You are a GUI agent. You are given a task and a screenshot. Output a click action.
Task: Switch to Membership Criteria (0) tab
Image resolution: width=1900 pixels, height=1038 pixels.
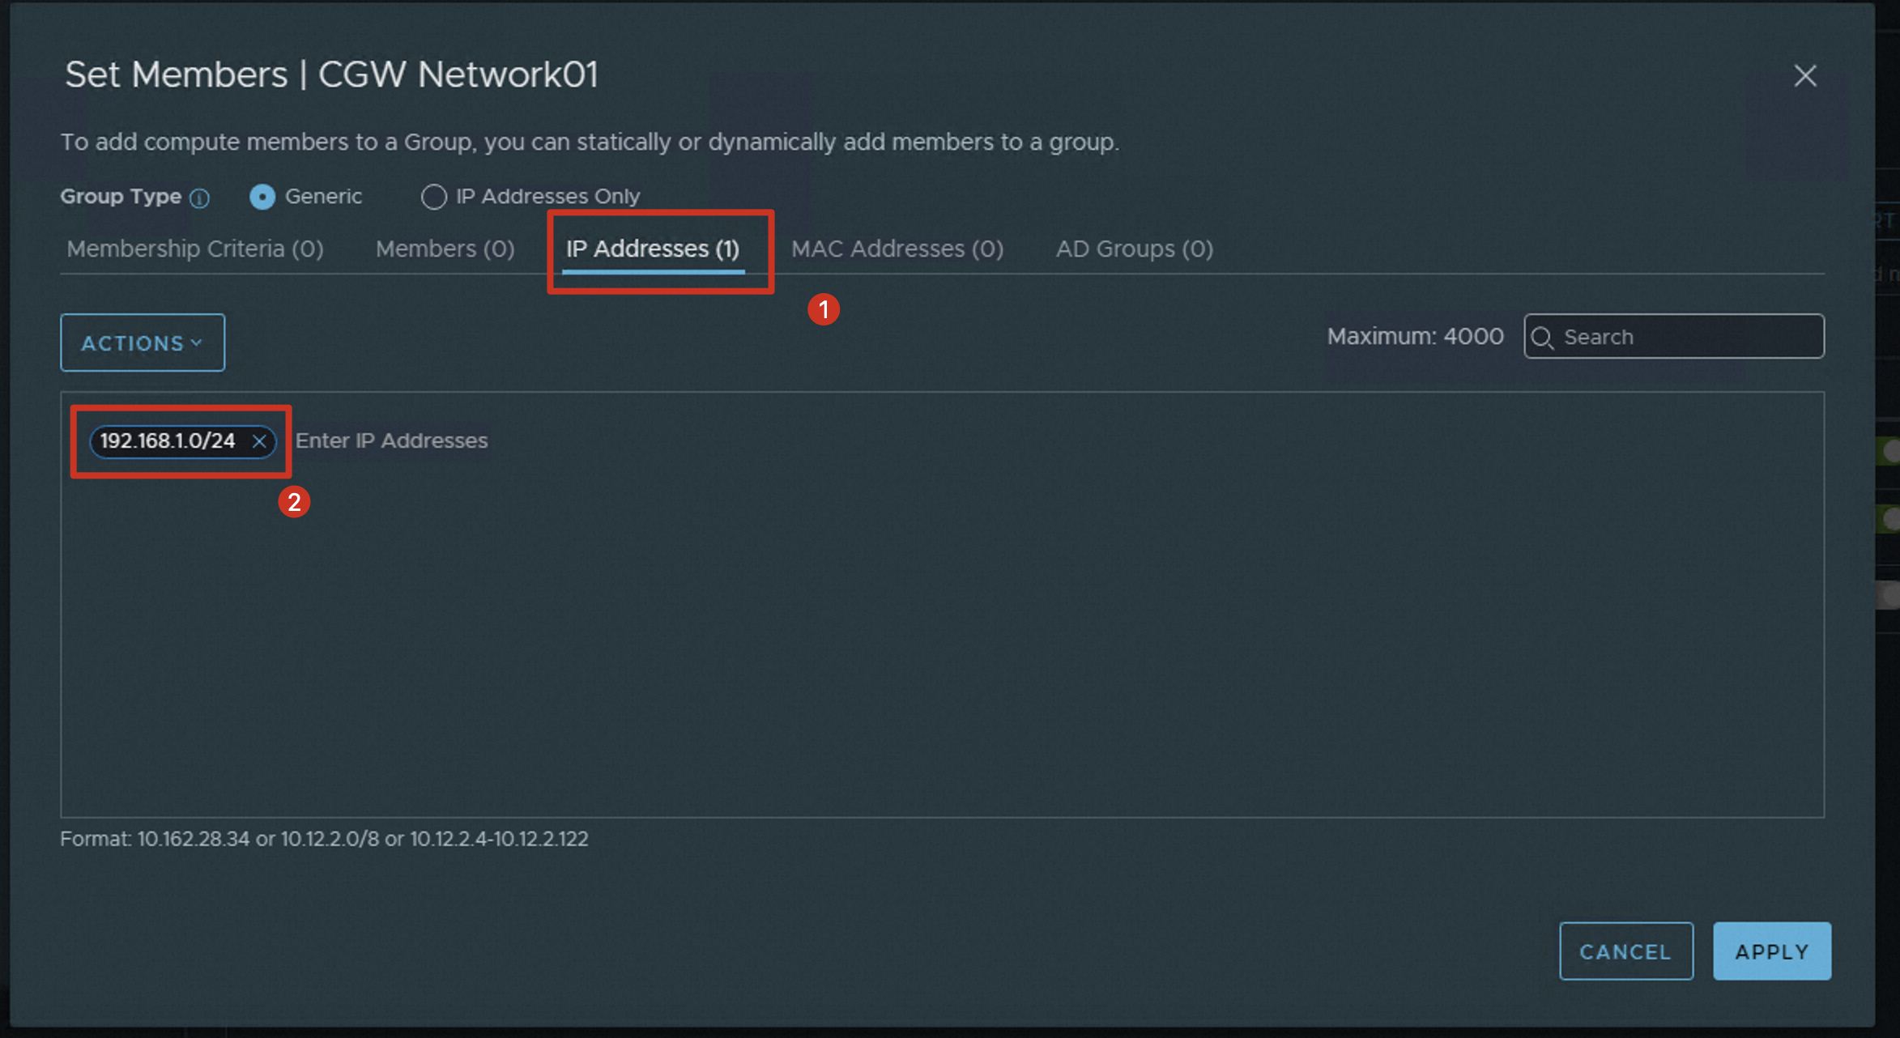tap(195, 249)
